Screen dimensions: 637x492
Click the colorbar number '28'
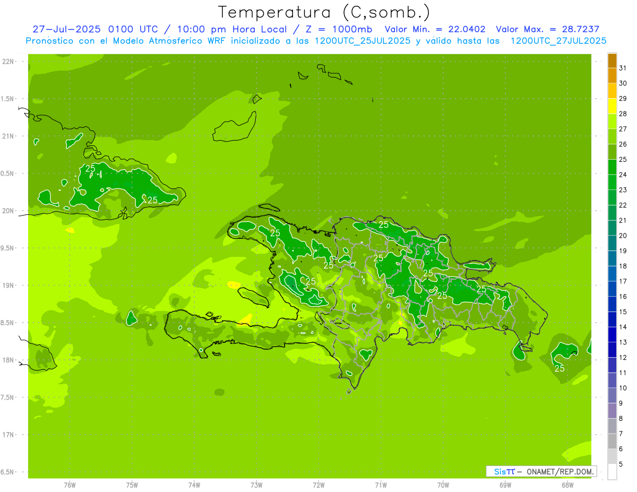click(x=623, y=114)
